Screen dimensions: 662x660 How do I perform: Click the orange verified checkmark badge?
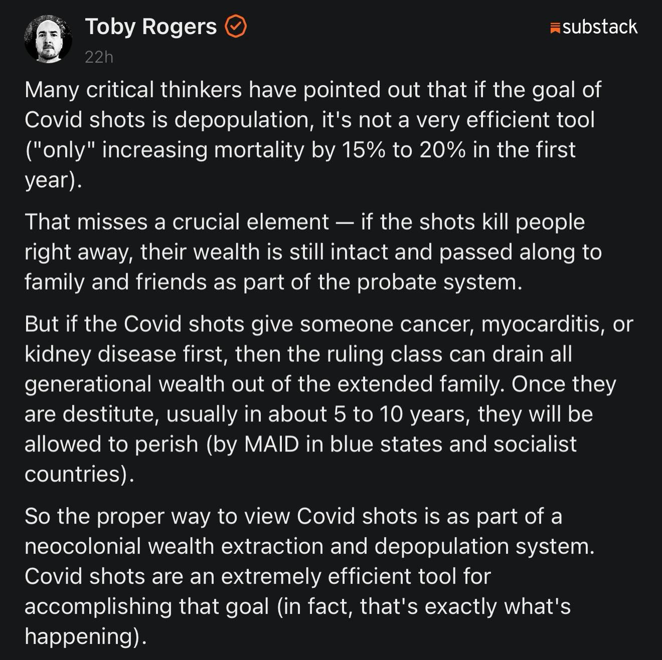(235, 27)
